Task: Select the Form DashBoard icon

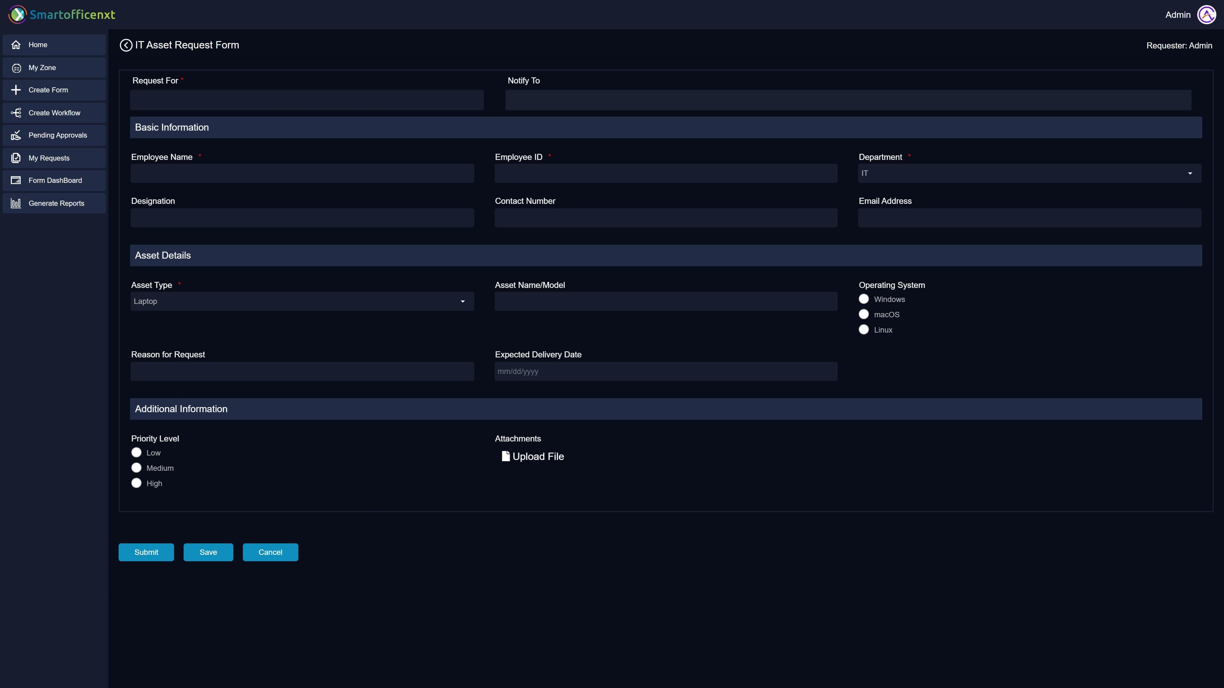Action: pos(16,180)
